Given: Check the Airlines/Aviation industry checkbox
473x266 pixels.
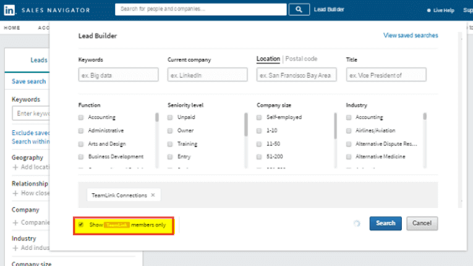Looking at the screenshot, I should coord(349,131).
